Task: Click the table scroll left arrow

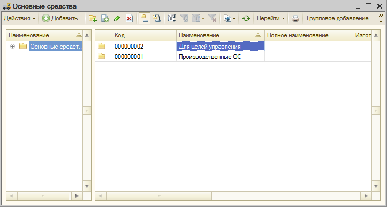Action: (101, 196)
